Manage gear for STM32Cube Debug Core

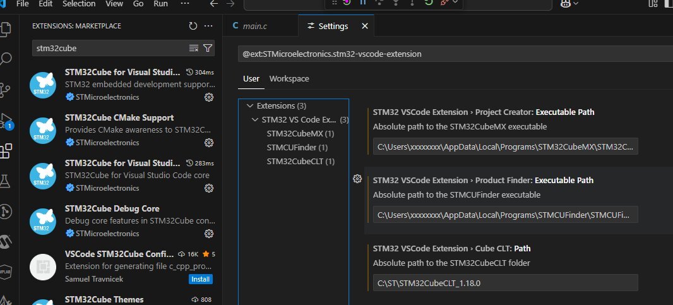click(208, 234)
